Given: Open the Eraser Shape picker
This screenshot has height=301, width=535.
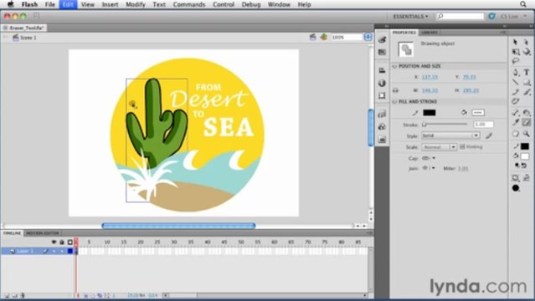Looking at the screenshot, I should pyautogui.click(x=516, y=188).
